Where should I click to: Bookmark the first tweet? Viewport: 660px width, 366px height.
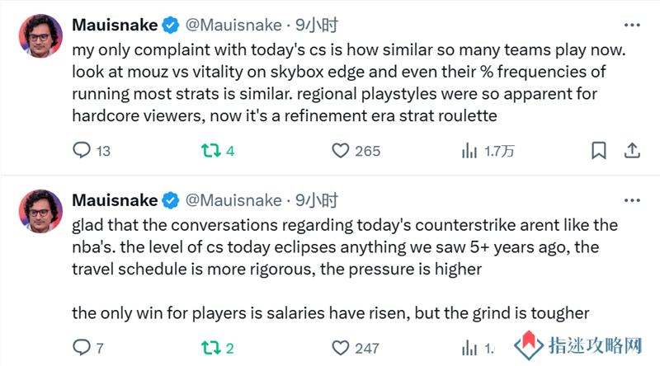click(599, 151)
